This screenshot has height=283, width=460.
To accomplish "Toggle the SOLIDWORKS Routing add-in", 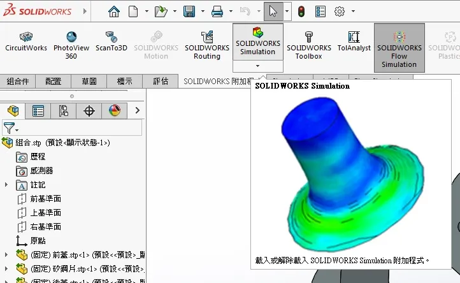I will tap(207, 45).
